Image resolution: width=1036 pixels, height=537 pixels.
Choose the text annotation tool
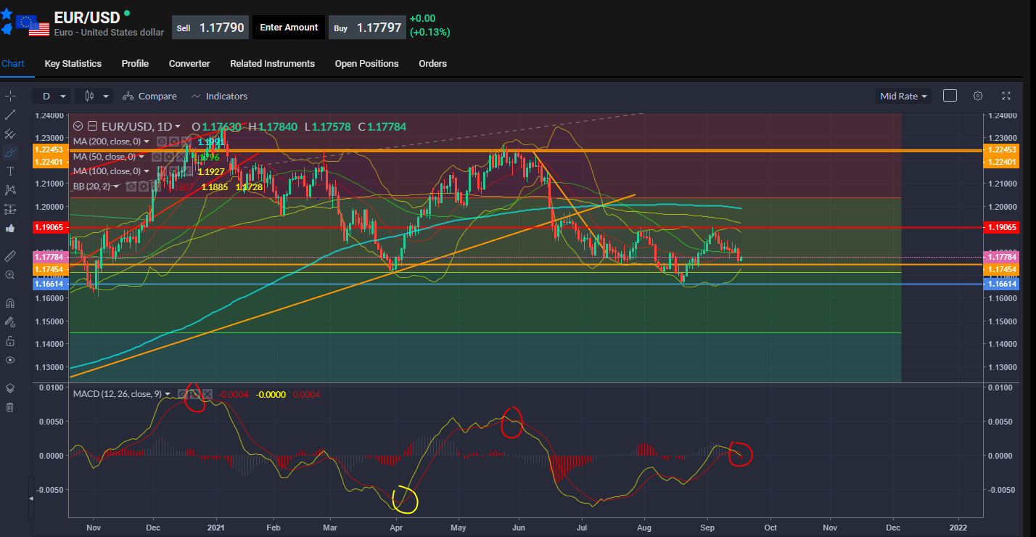click(x=10, y=171)
